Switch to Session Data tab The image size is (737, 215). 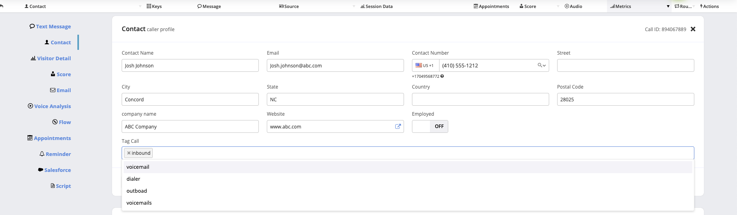tap(376, 6)
